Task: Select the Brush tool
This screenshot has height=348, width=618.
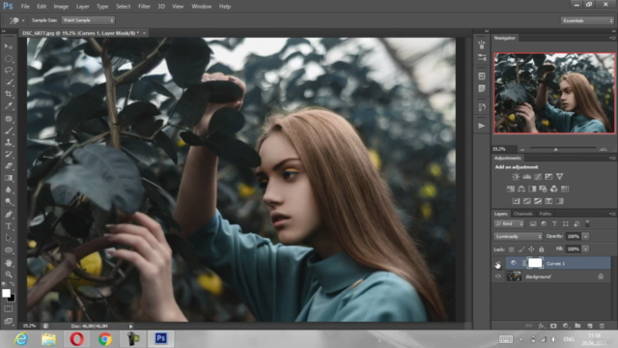Action: (9, 130)
